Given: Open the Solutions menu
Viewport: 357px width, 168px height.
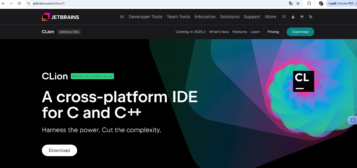Looking at the screenshot, I should click(230, 17).
